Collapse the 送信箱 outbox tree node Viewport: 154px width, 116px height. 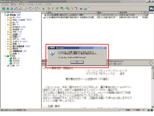tap(5, 56)
